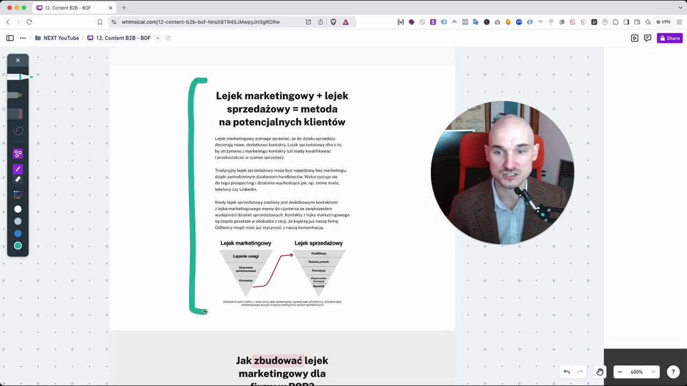Click the whimsical.com address bar URL
This screenshot has height=386, width=687.
[201, 22]
